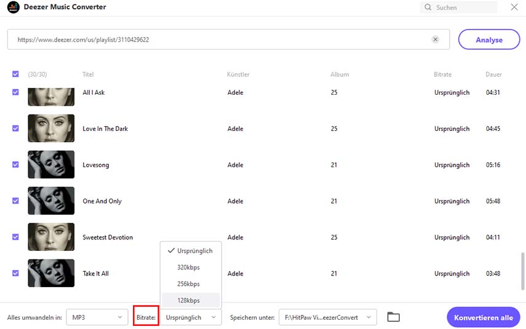Image resolution: width=526 pixels, height=329 pixels.
Task: Choose 256kbps bitrate option
Action: (x=191, y=283)
